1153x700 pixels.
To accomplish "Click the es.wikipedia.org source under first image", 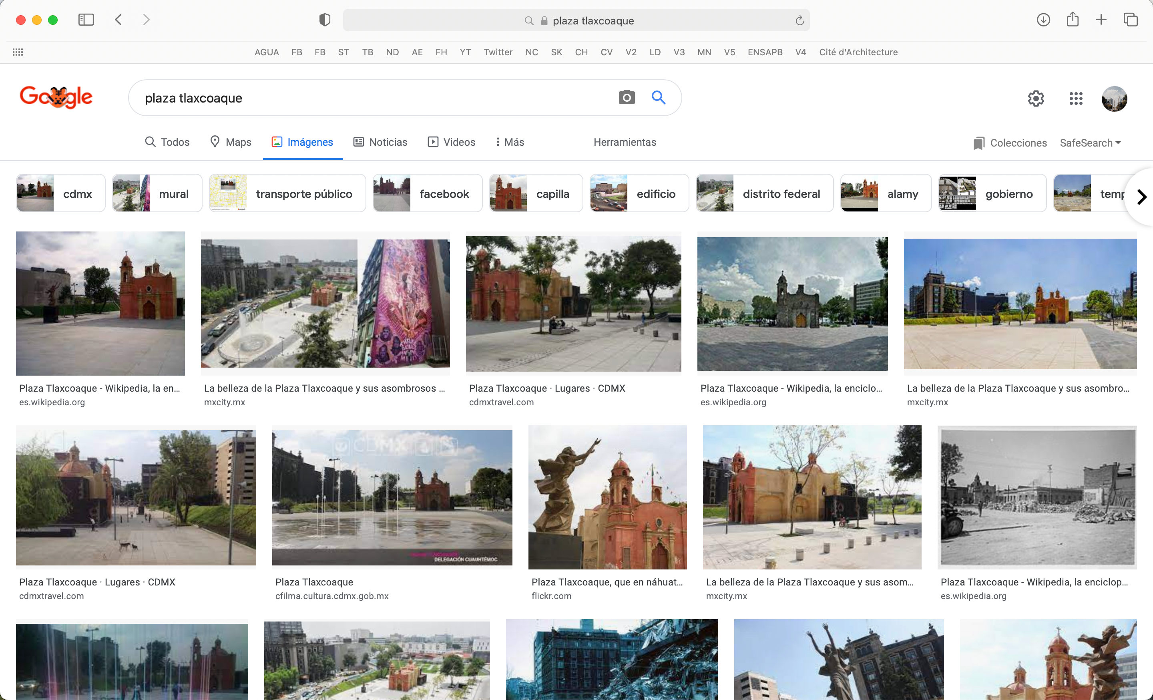I will 52,402.
